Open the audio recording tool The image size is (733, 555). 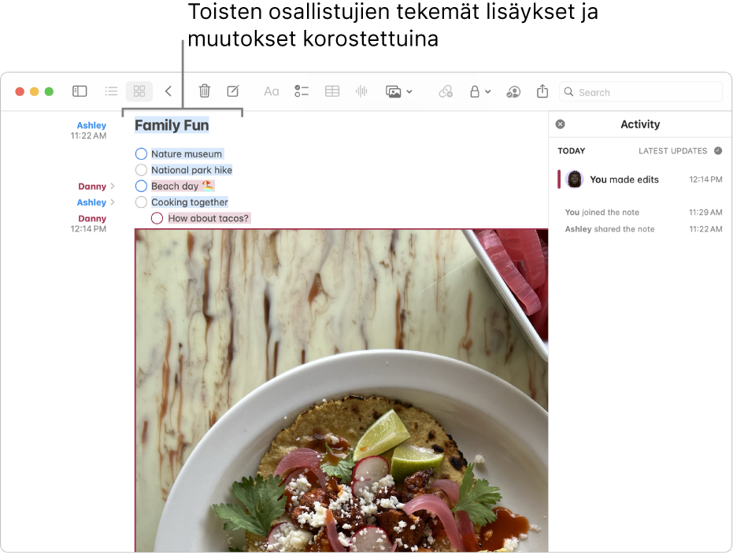[361, 91]
